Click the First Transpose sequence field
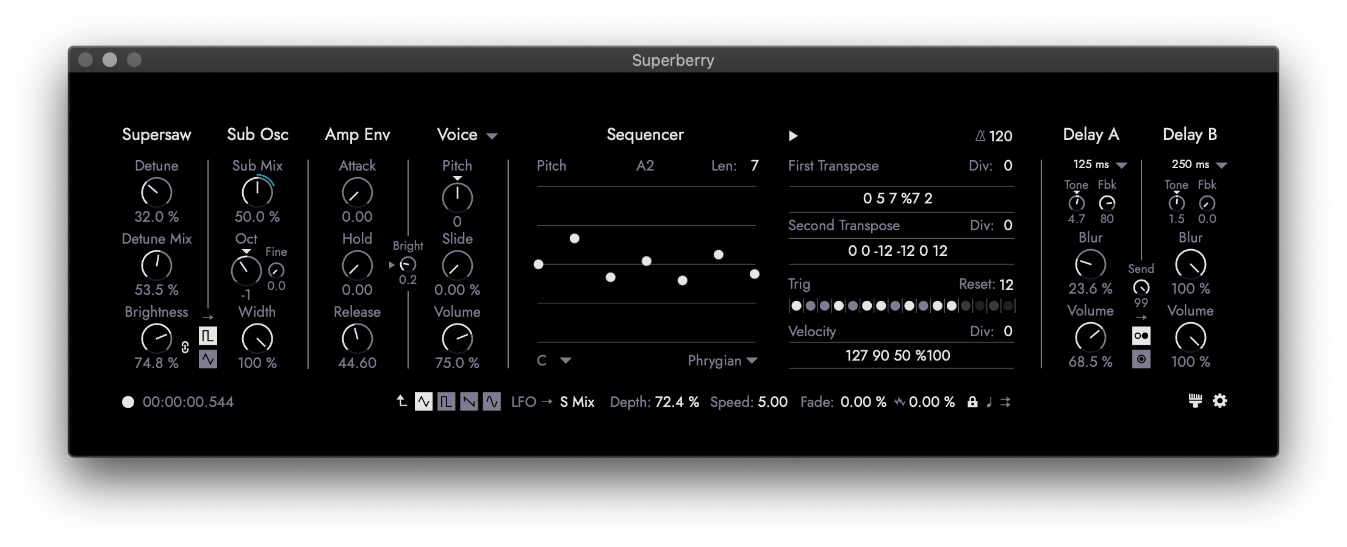 point(897,199)
